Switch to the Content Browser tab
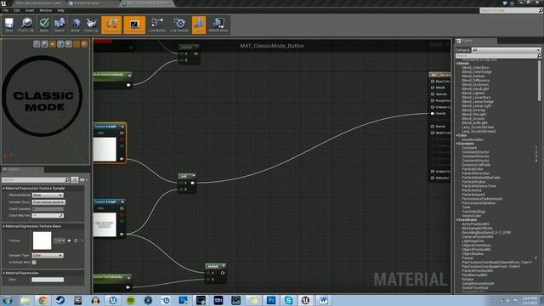This screenshot has width=544, height=306. [87, 3]
